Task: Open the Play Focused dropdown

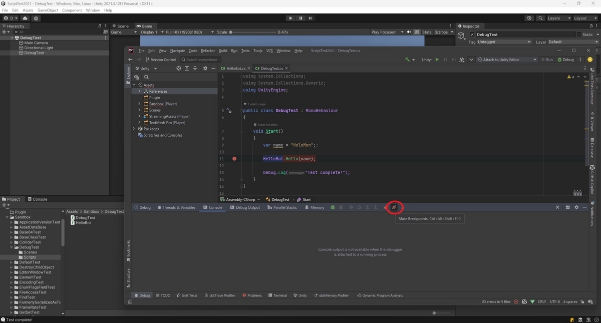Action: coord(386,32)
